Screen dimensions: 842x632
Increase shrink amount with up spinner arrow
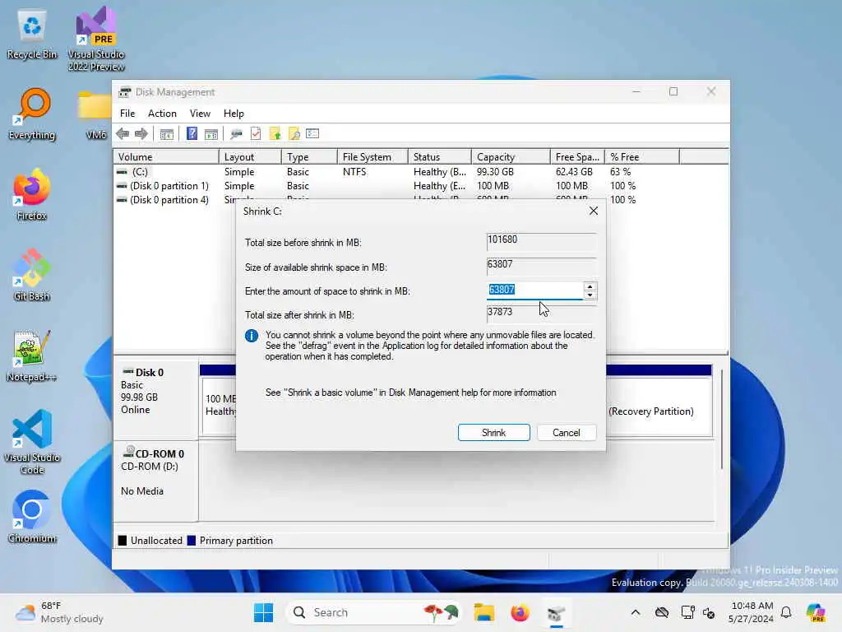point(590,286)
